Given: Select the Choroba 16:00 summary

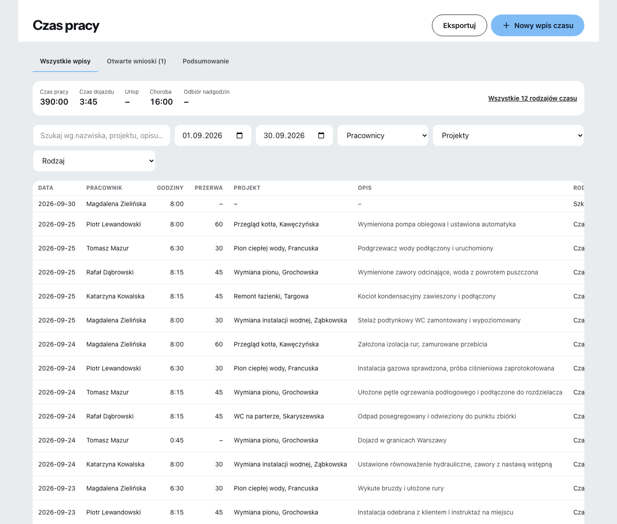Looking at the screenshot, I should (162, 98).
